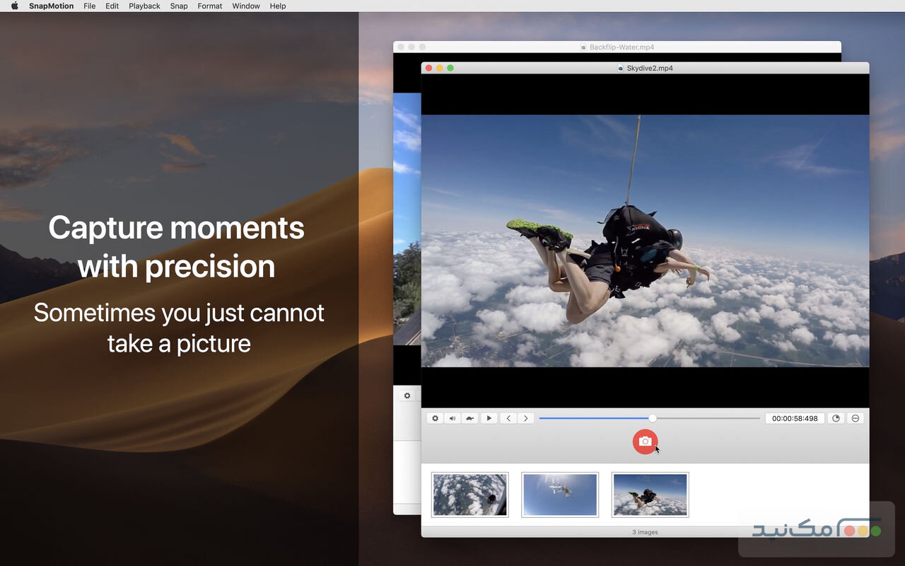
Task: Click the pie-clock timecode display icon
Action: (836, 418)
